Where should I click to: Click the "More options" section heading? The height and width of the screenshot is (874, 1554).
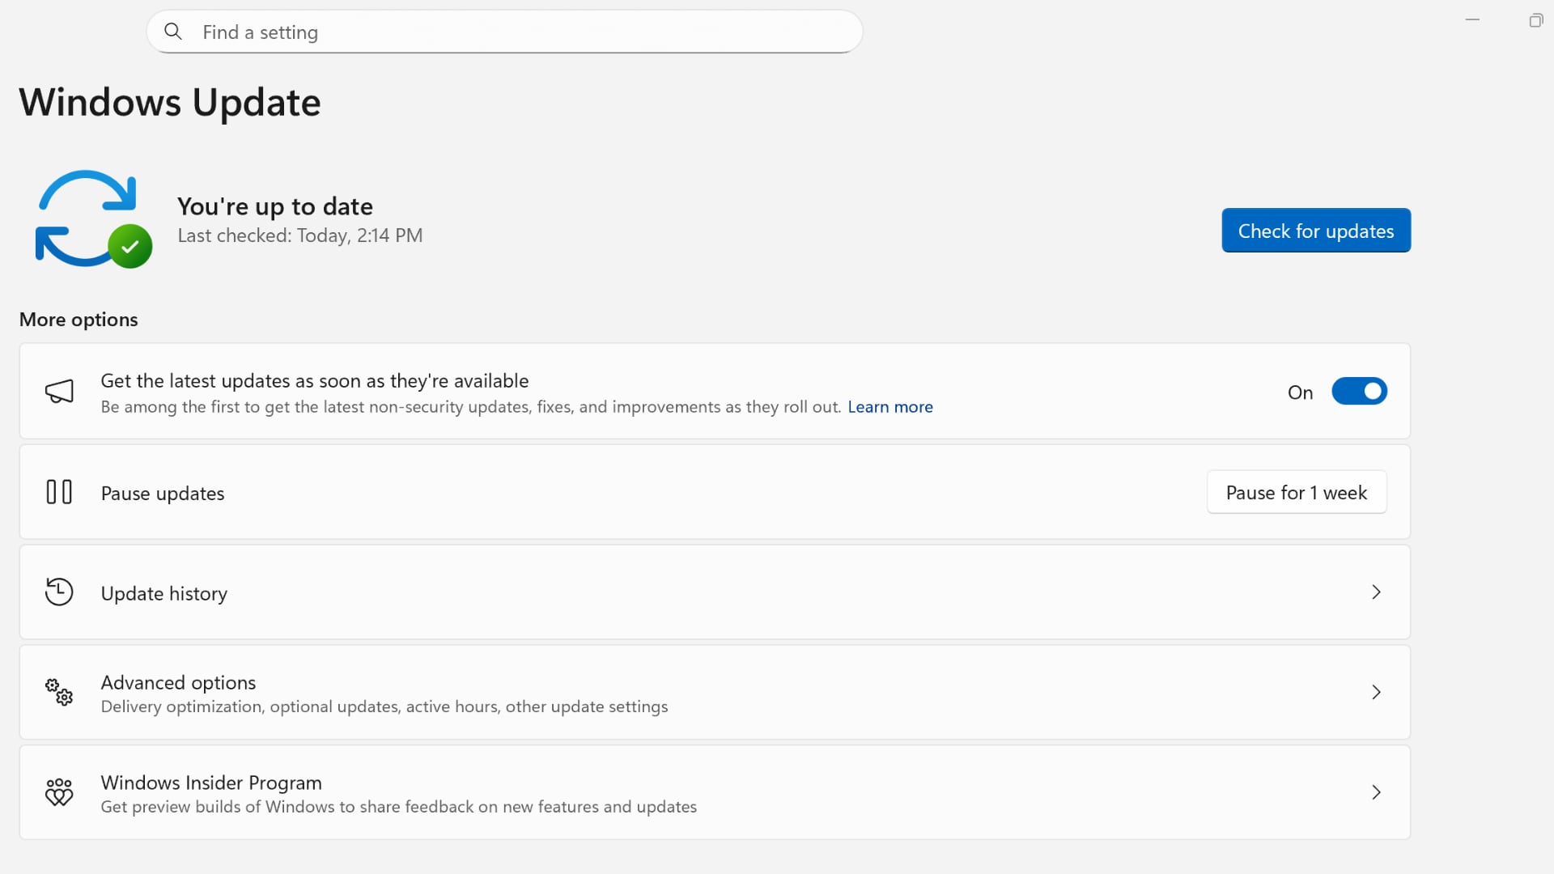click(x=79, y=320)
